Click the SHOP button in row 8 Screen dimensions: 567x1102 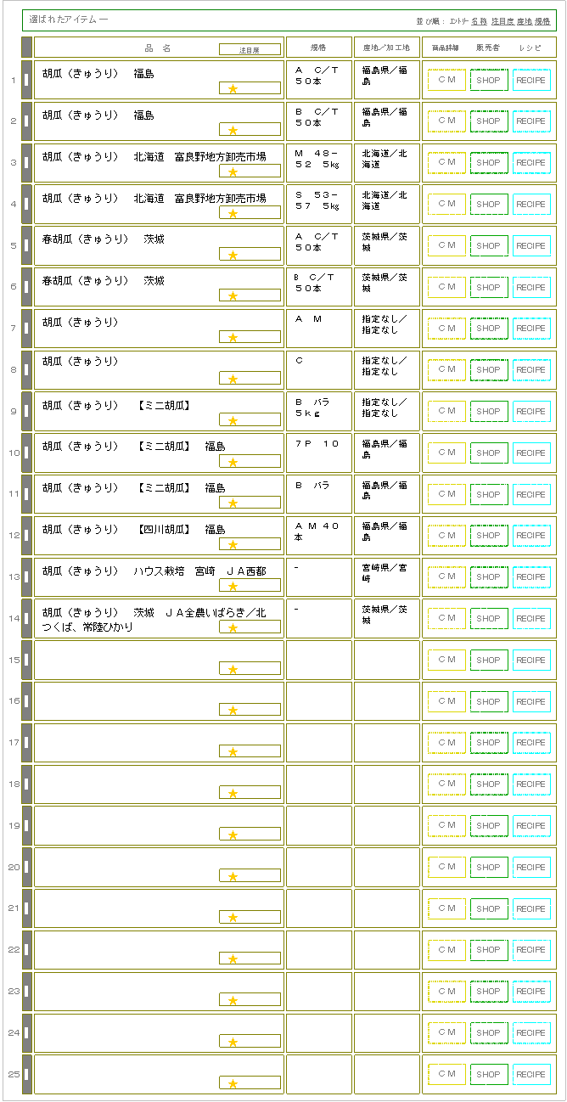[489, 370]
